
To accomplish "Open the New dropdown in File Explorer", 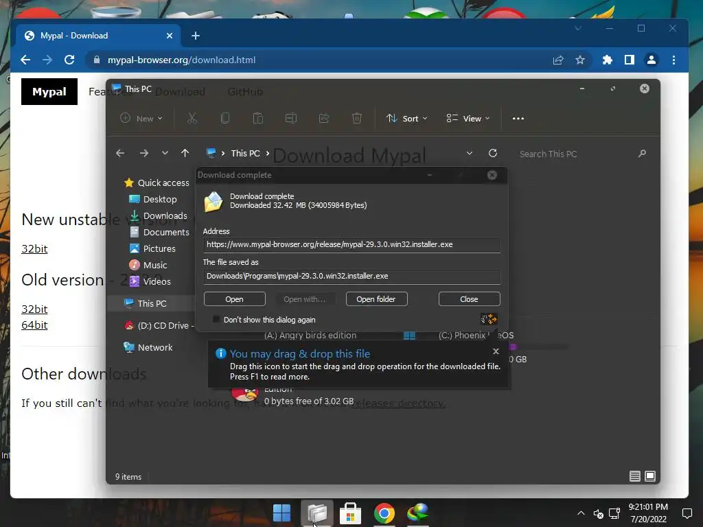I will click(141, 118).
